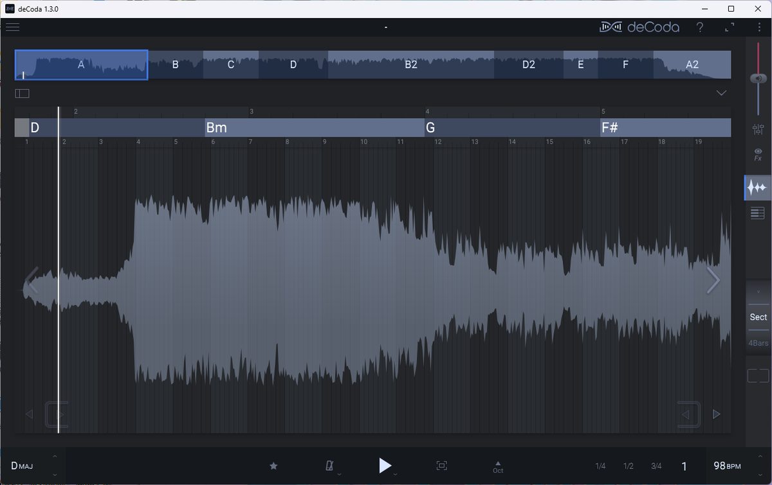Click beat 12 marker in timeline
772x485 pixels.
pyautogui.click(x=437, y=142)
